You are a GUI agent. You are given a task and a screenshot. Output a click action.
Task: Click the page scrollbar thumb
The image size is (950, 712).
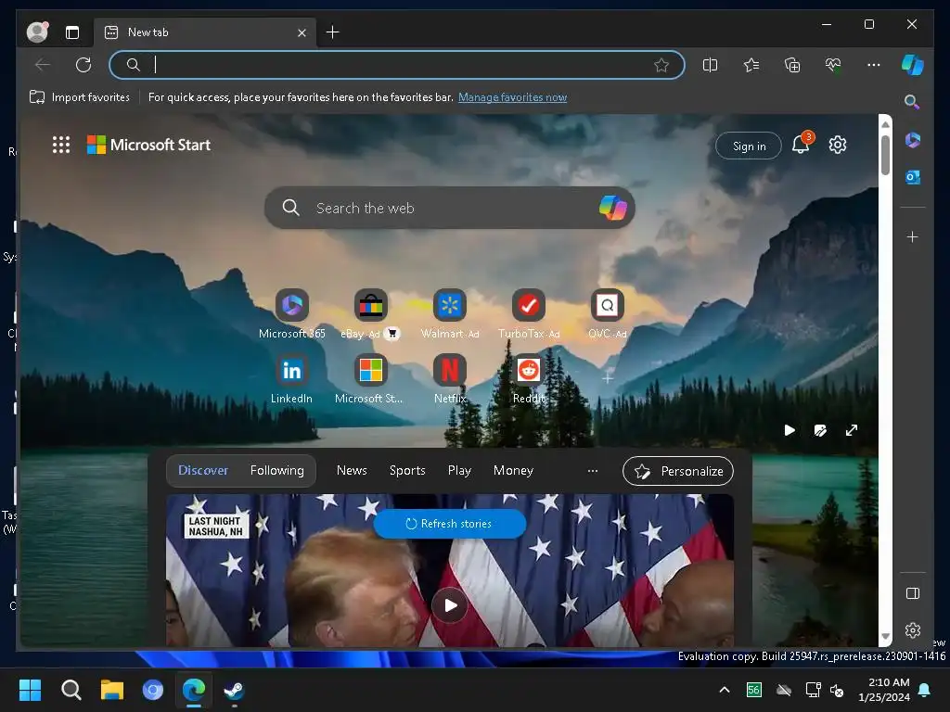pyautogui.click(x=885, y=155)
